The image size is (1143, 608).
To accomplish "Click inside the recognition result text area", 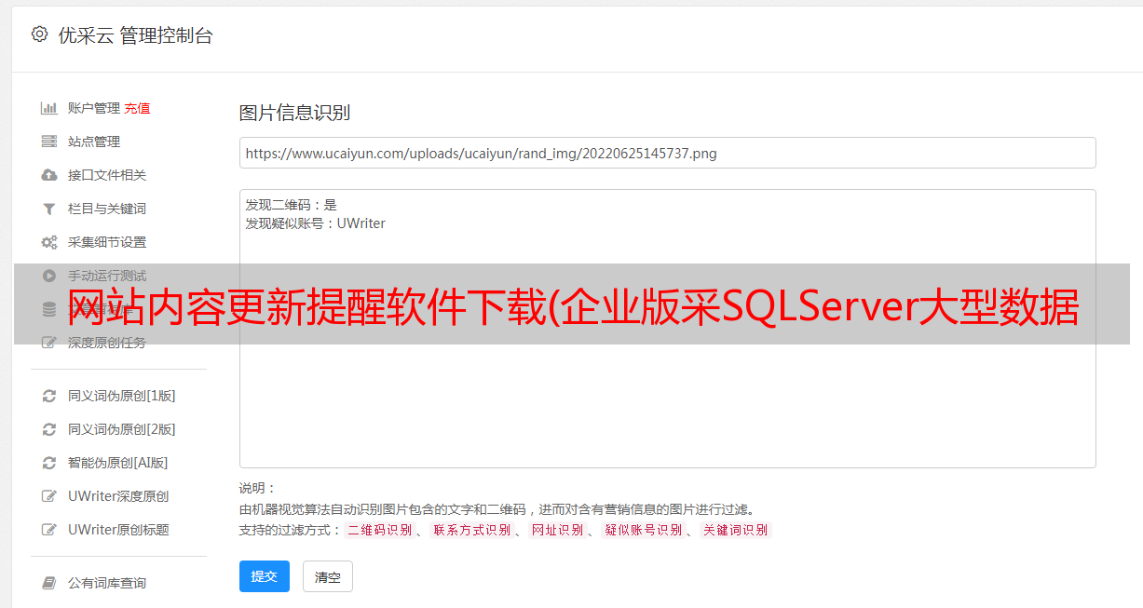I will pos(667,329).
